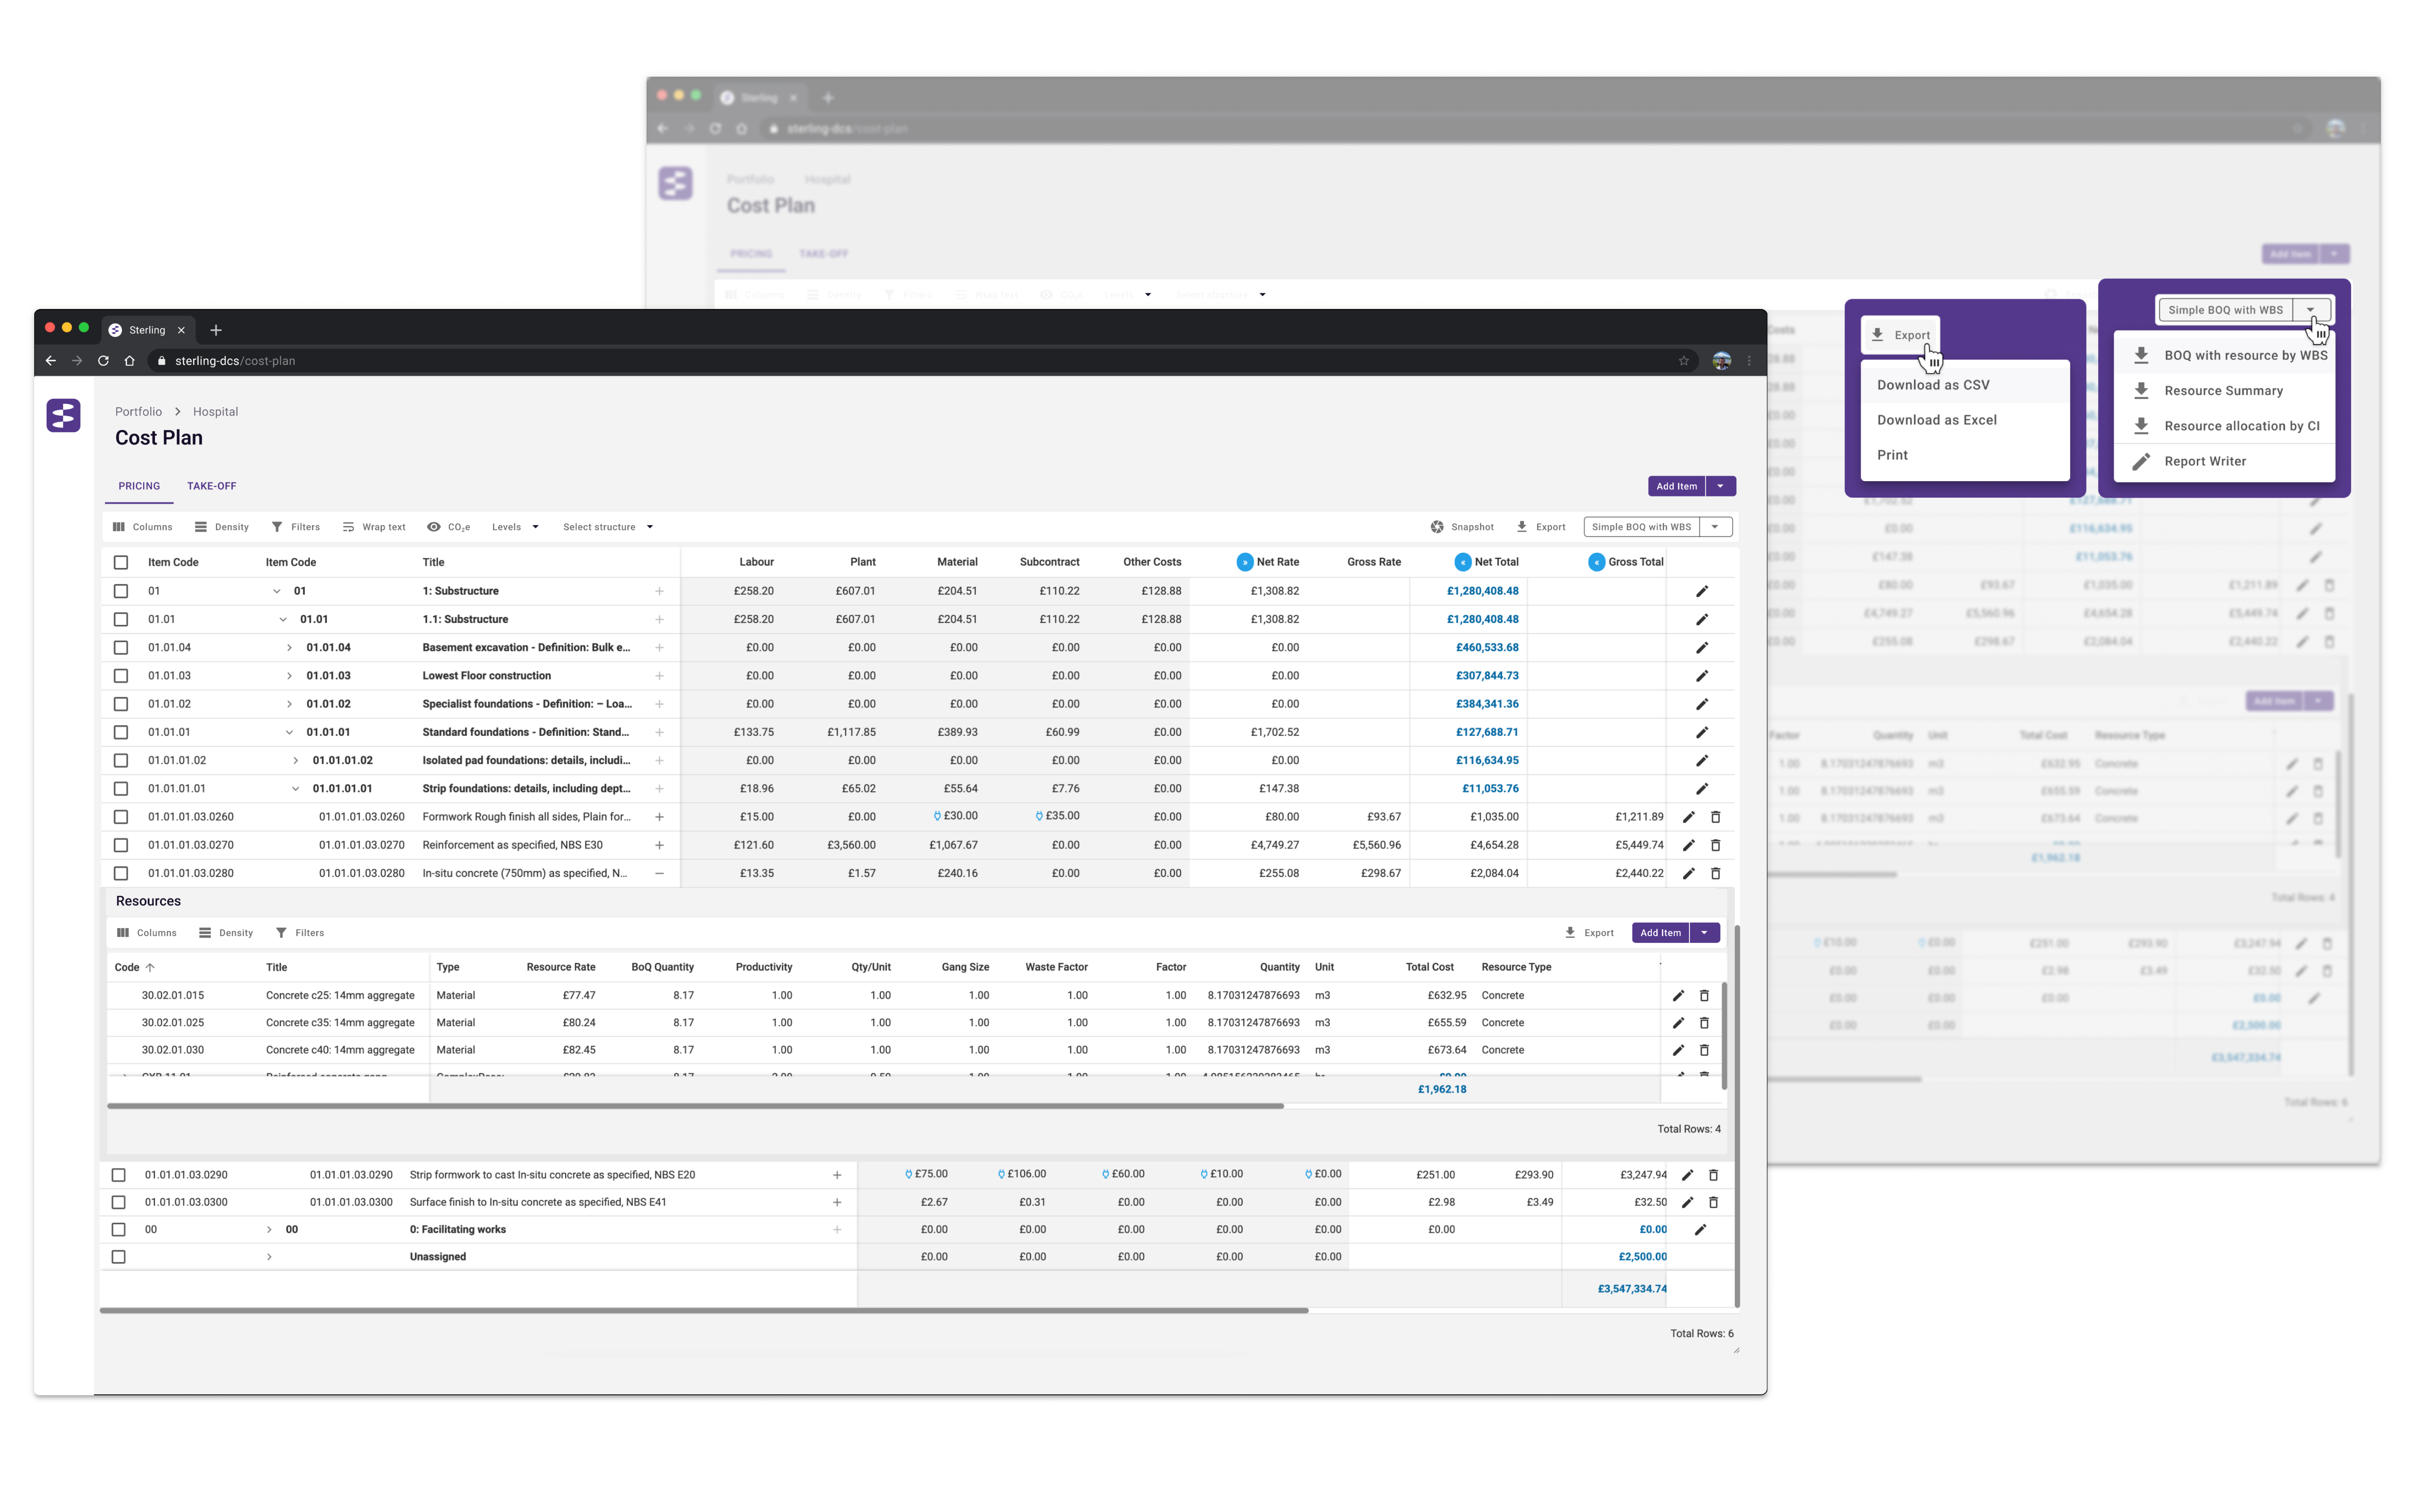Choose Download as Excel in export menu
This screenshot has height=1512, width=2414.
pyautogui.click(x=1965, y=420)
